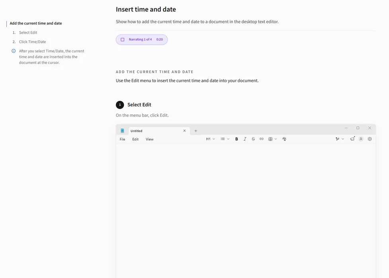Expand the list style dropdown arrow

[228, 139]
